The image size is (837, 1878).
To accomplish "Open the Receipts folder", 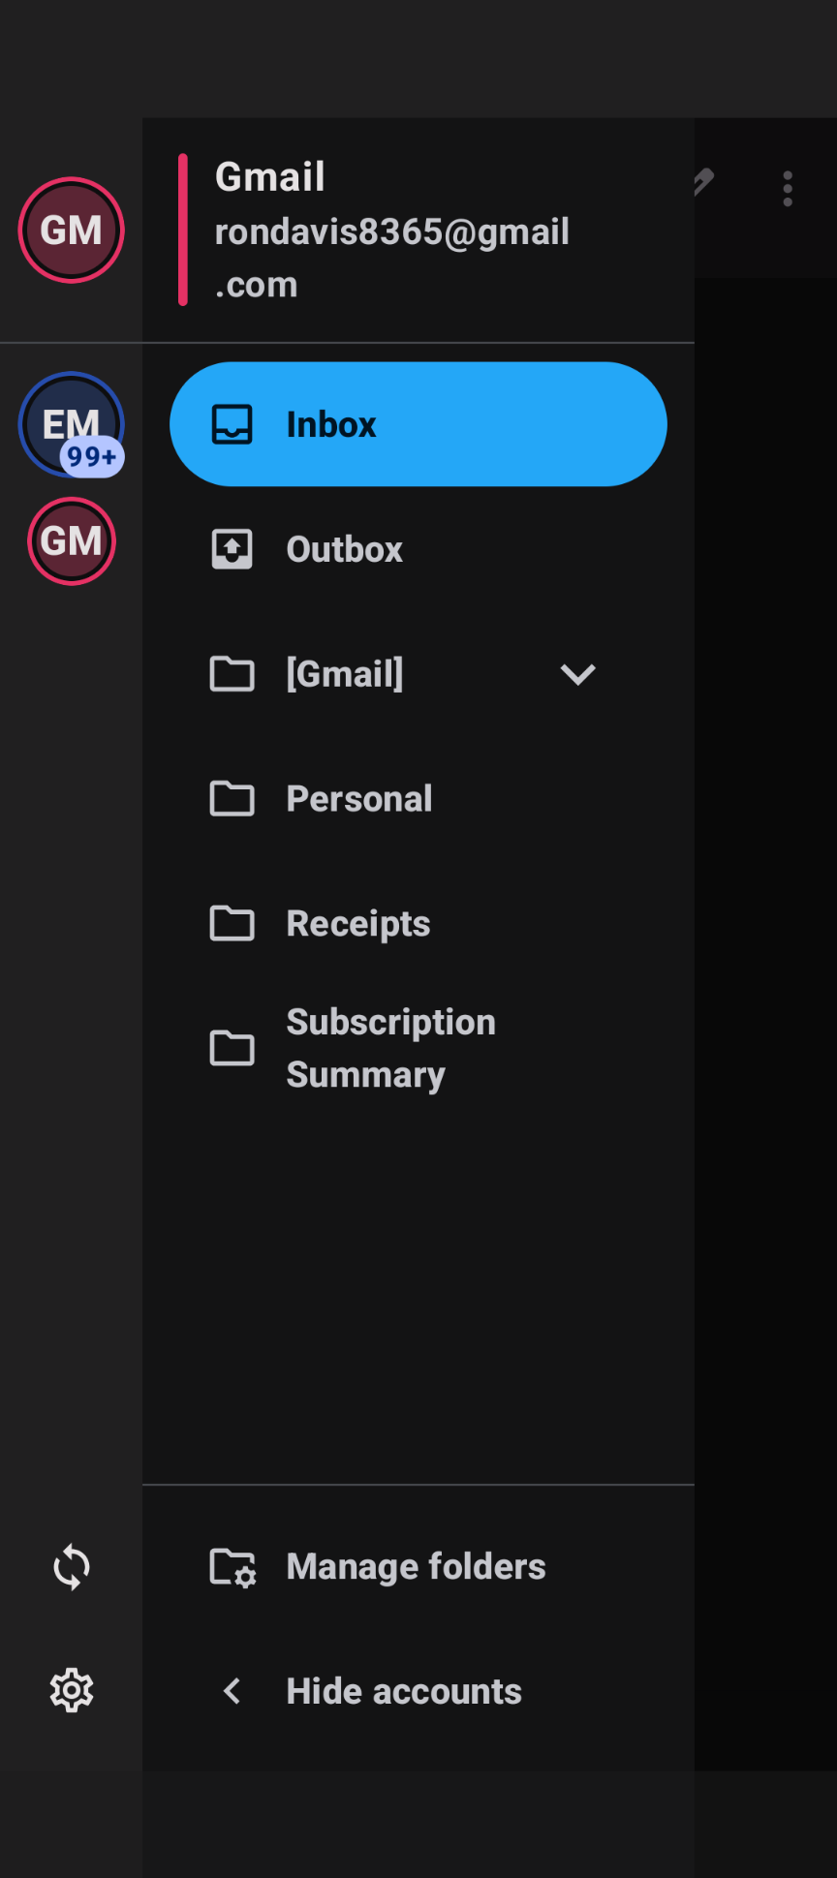I will 418,924.
